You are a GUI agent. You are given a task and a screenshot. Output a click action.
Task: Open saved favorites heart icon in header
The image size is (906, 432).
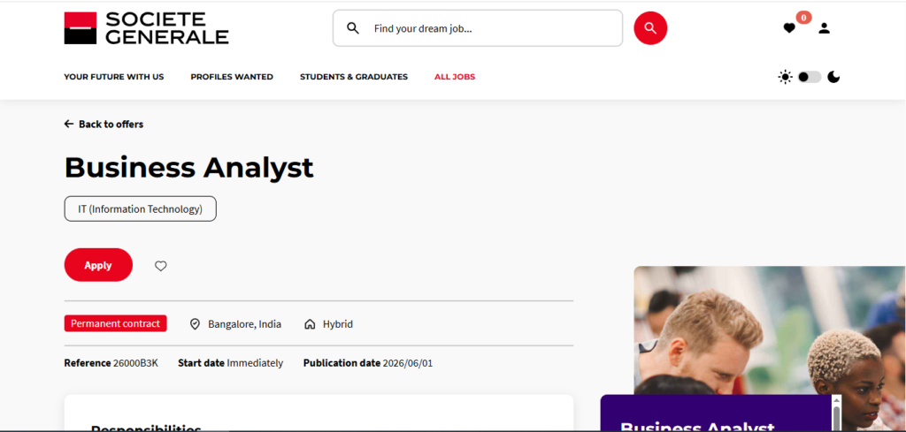789,28
